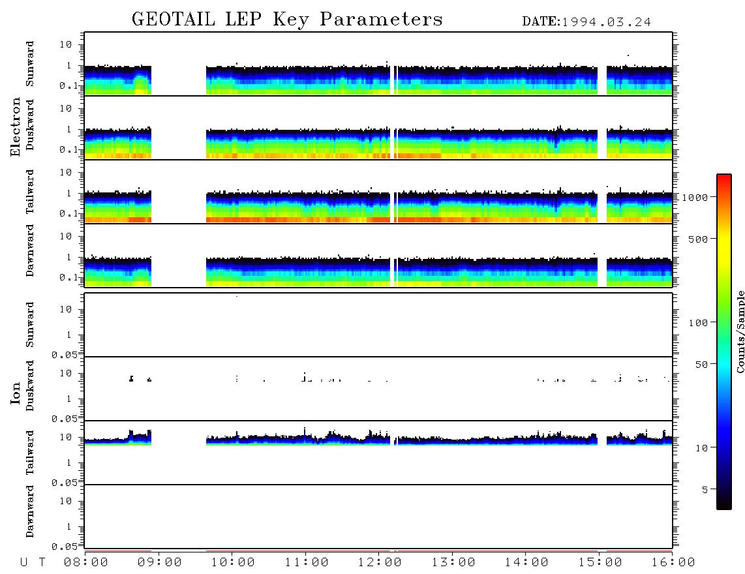The width and height of the screenshot is (745, 574).
Task: Click the Counts/Sample color bar label
Action: 740,331
